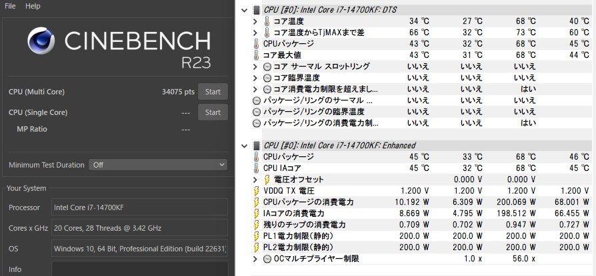Expand the コア温度 row
Viewport: 596px width, 276px height.
[255, 21]
